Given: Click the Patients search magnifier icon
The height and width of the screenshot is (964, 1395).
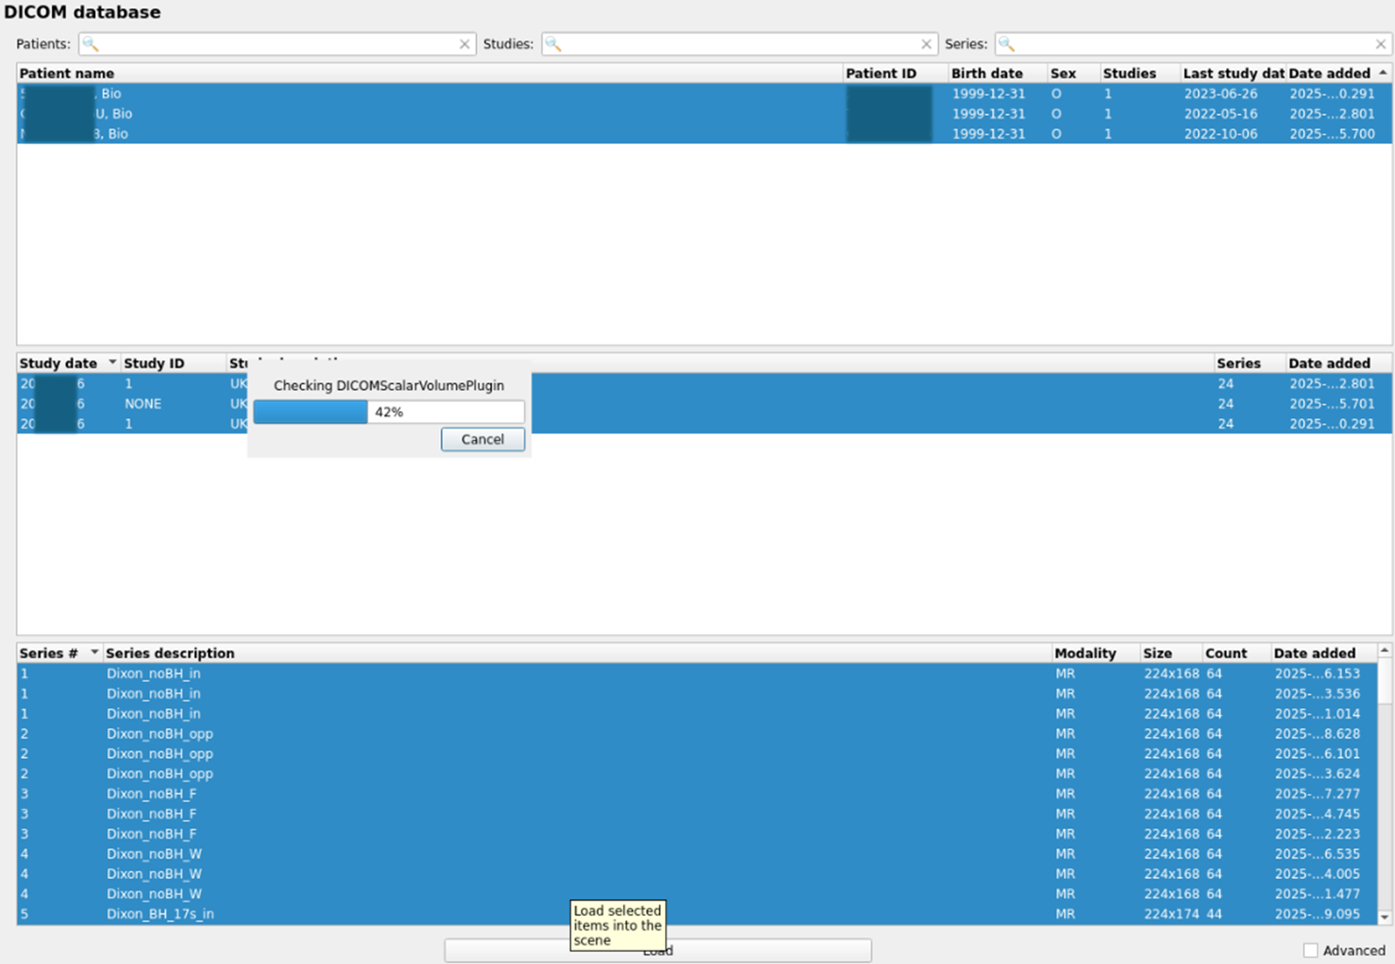Looking at the screenshot, I should coord(91,45).
